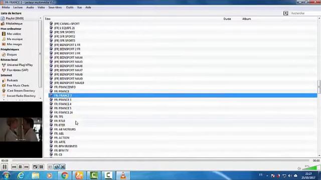Open system tray volume icon
321x180 pixels.
pyautogui.click(x=290, y=175)
